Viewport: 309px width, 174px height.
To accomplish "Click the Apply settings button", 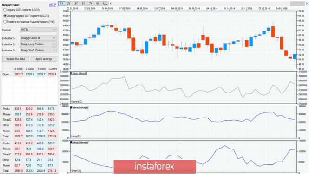I will [x=44, y=59].
